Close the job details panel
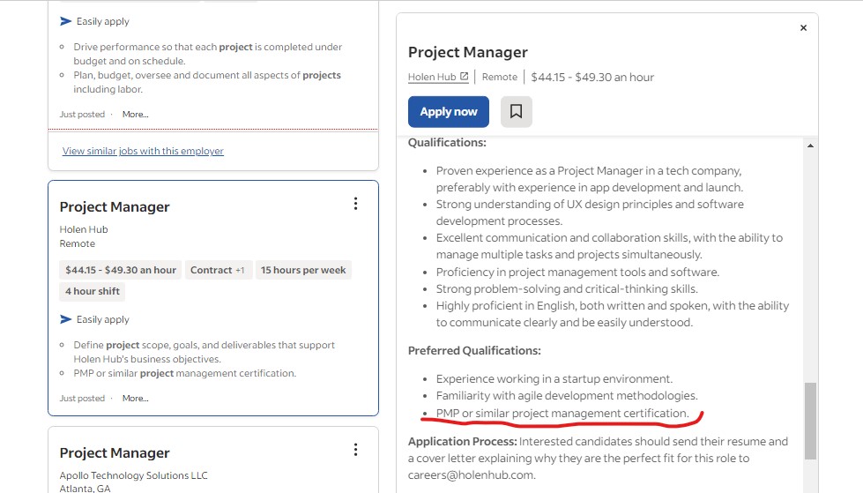This screenshot has width=863, height=493. point(803,28)
